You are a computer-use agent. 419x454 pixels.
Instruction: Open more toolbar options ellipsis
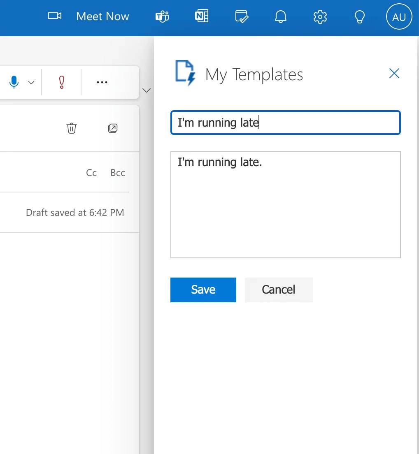[x=102, y=82]
